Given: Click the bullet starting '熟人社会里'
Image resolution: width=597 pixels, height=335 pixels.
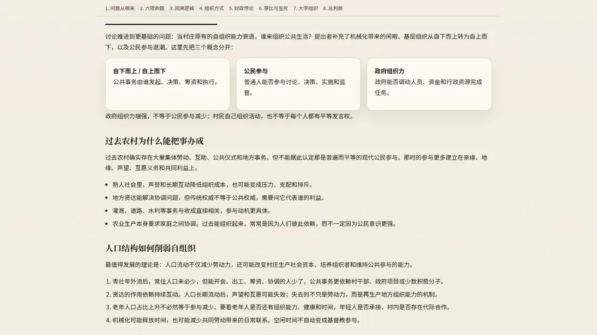Looking at the screenshot, I should (214, 185).
